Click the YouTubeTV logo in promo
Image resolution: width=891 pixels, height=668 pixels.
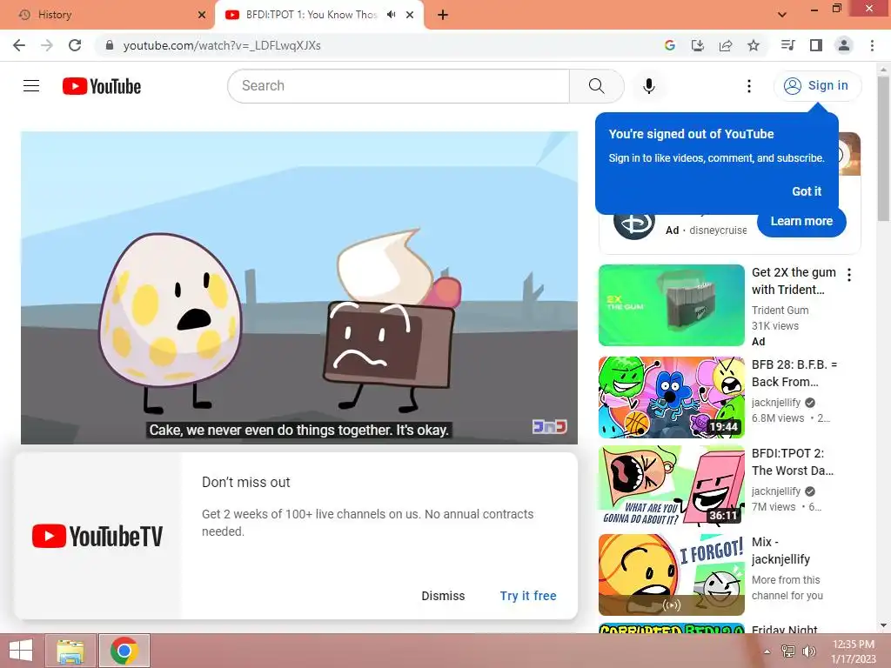pos(97,536)
